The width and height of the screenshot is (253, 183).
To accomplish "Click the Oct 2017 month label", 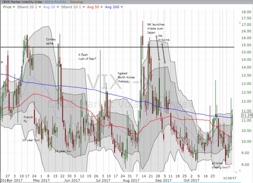I will click(191, 180).
